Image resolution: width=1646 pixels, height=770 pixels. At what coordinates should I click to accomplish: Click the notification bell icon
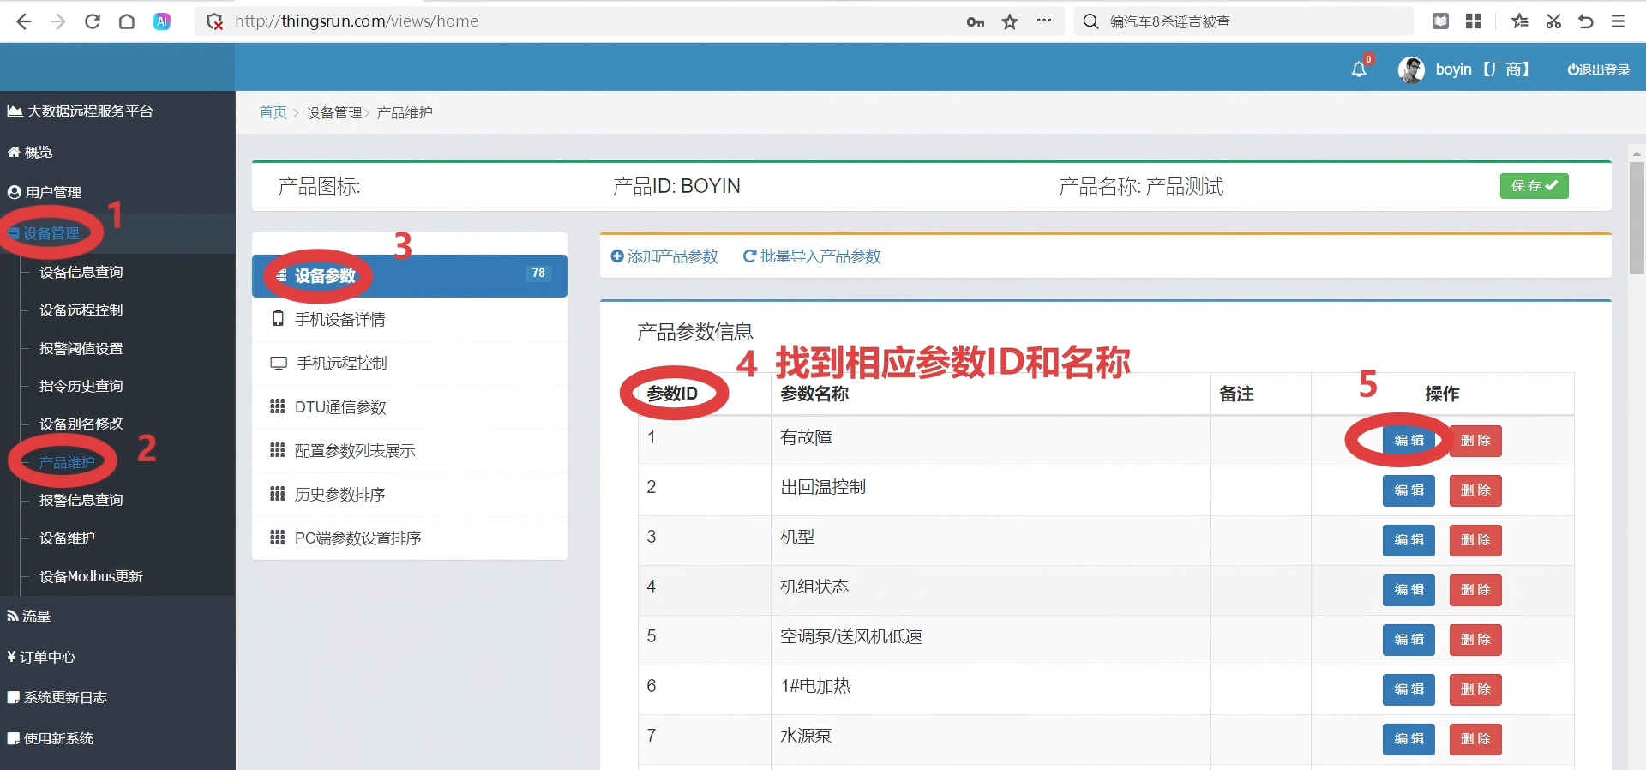[x=1359, y=69]
